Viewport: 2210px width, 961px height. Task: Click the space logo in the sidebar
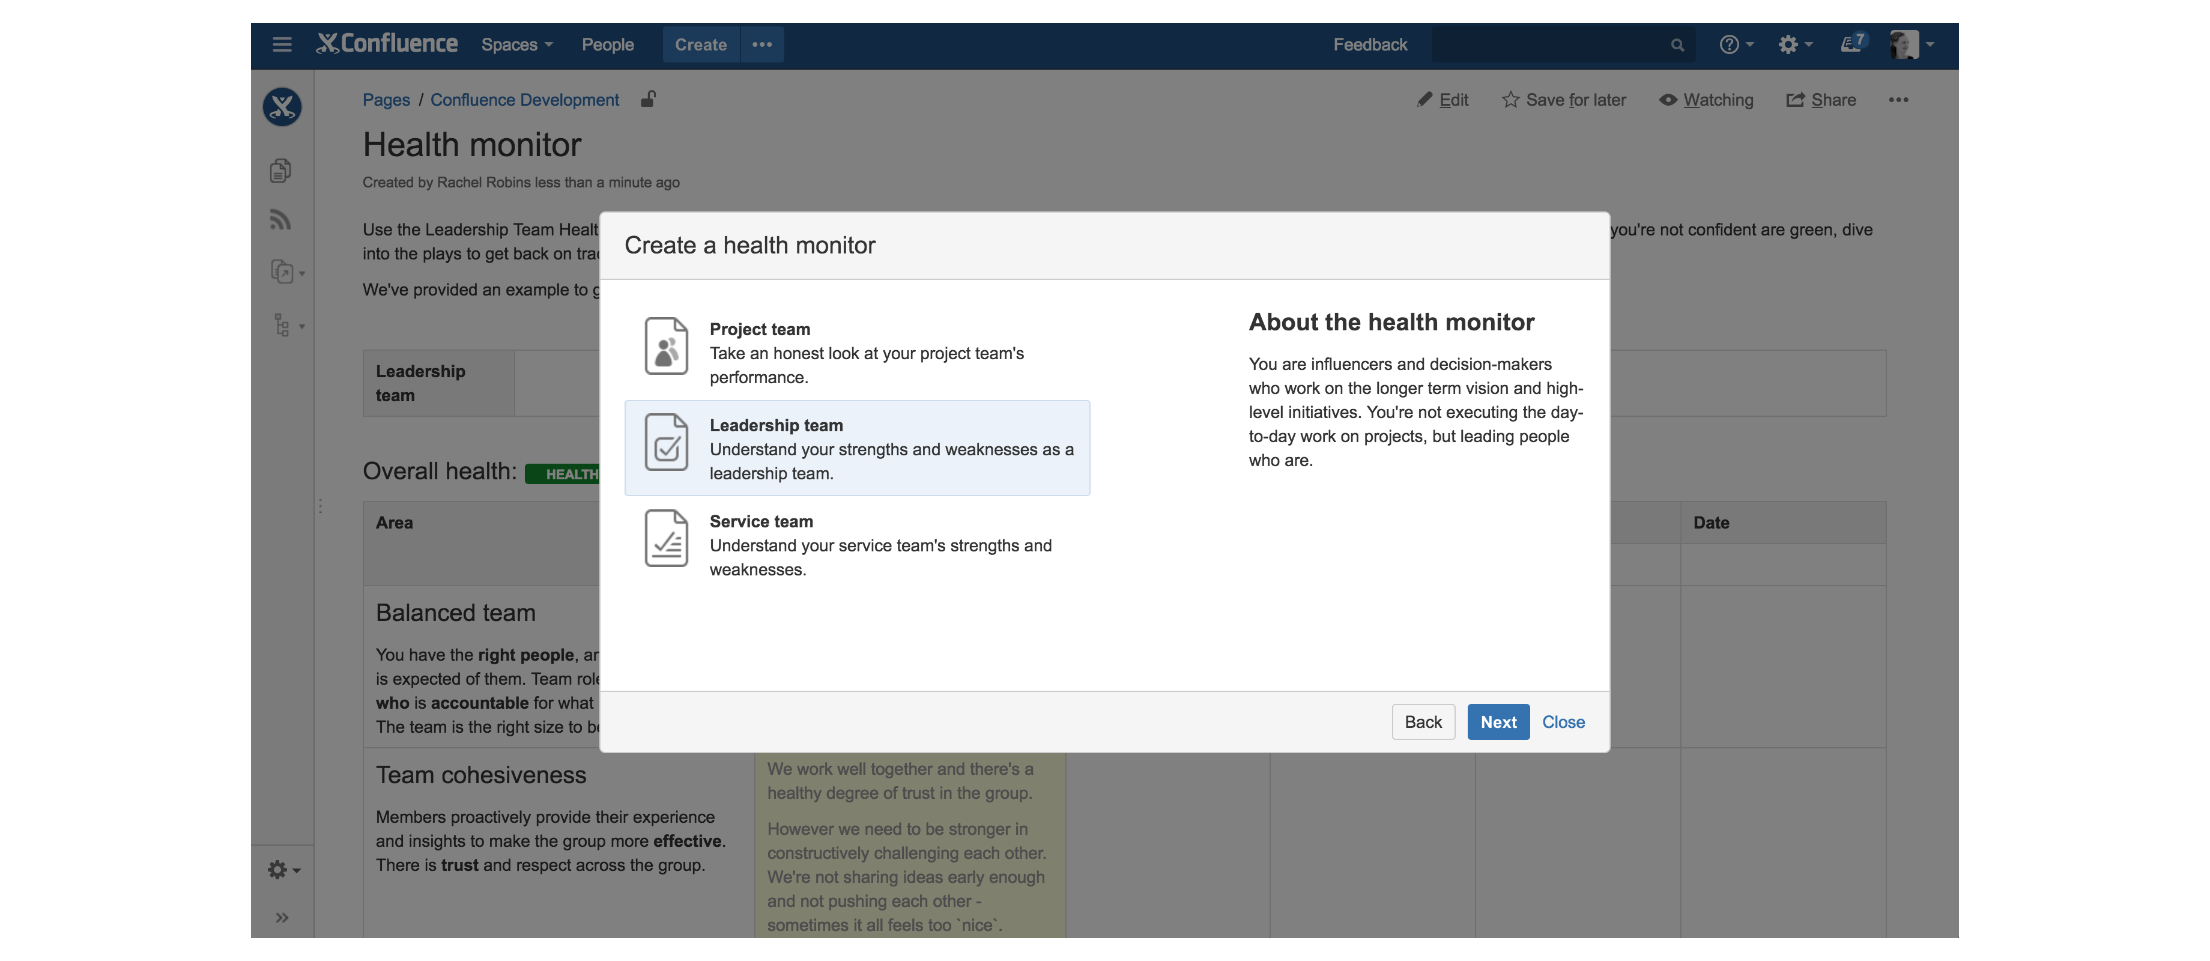click(x=282, y=108)
